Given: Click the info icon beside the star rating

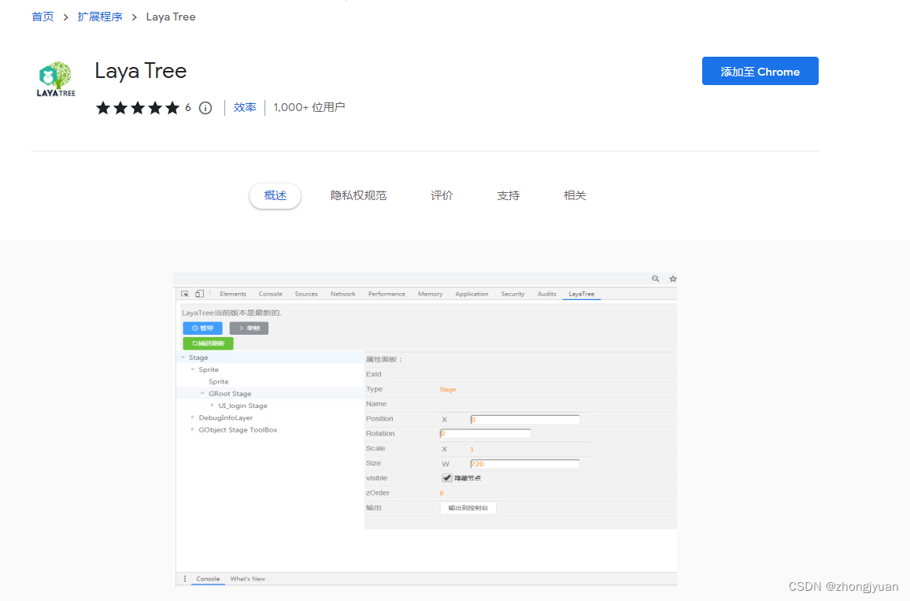Looking at the screenshot, I should (x=205, y=108).
